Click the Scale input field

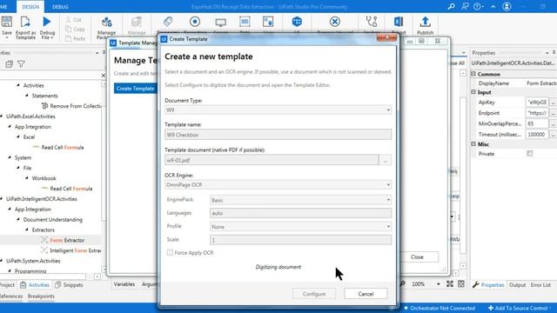300,240
